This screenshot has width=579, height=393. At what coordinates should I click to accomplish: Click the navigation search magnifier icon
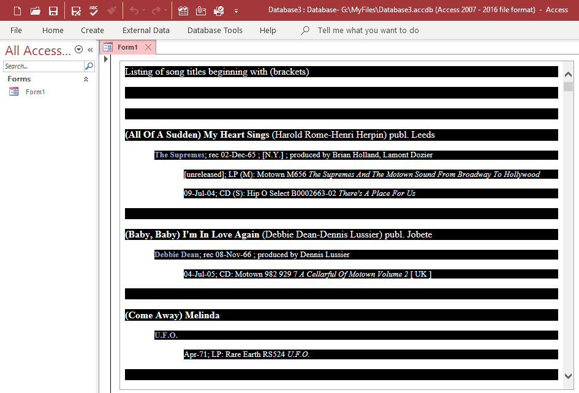[x=89, y=66]
